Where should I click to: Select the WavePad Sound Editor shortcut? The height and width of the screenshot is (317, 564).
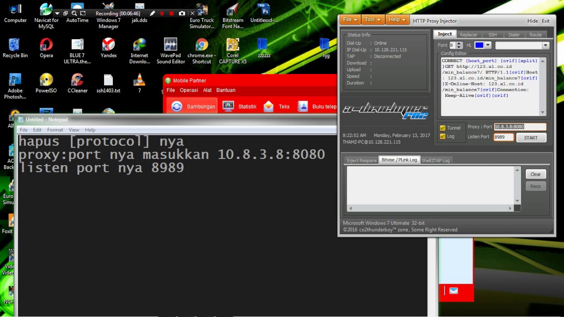171,52
